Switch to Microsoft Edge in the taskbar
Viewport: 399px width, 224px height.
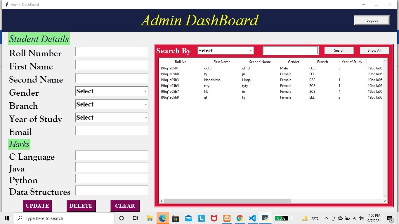tap(162, 218)
